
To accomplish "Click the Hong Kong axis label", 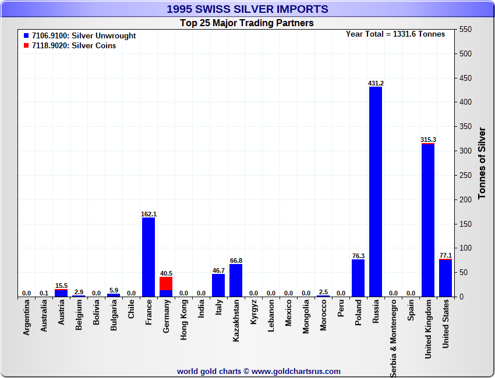I will point(183,320).
